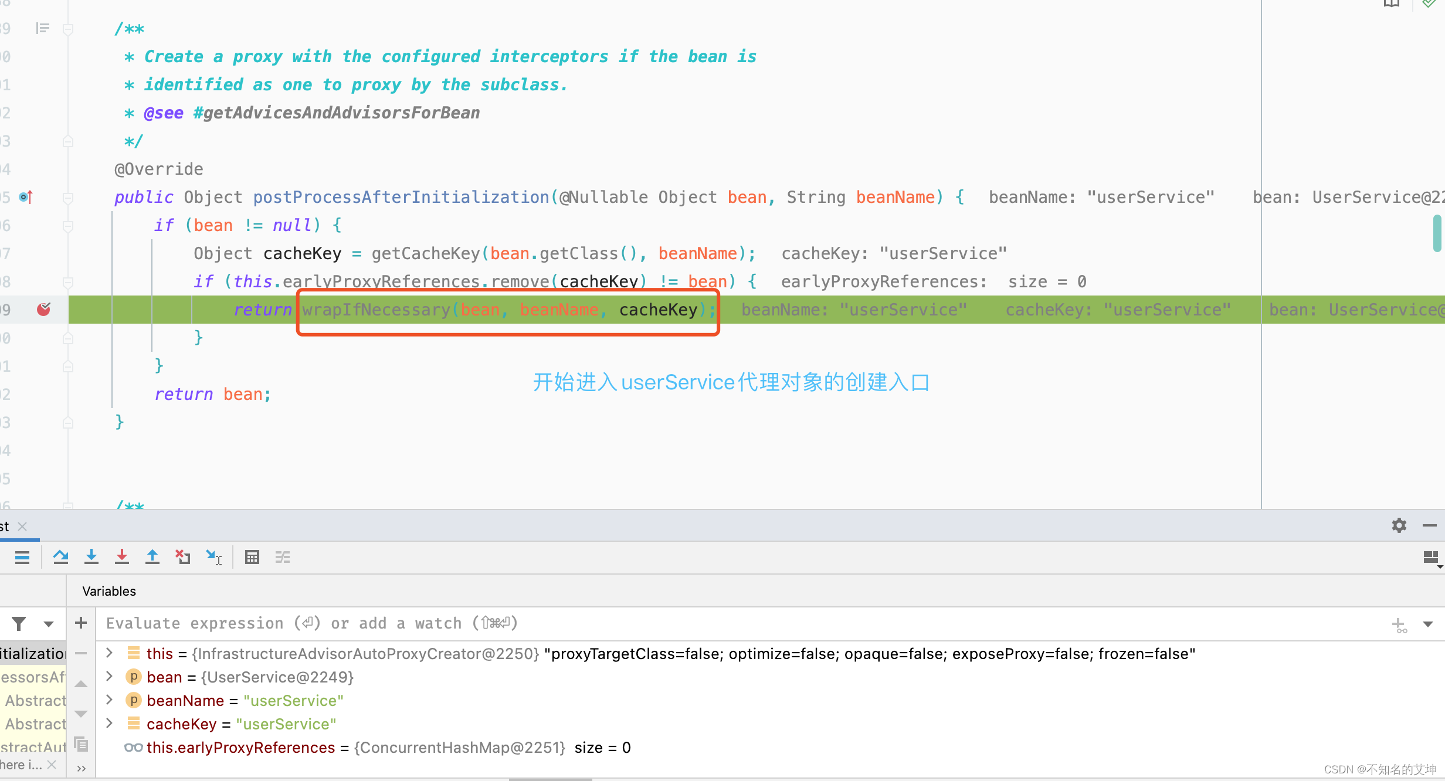This screenshot has height=781, width=1445.
Task: Toggle breakpoint on wrapIfNecessary return line
Action: click(x=44, y=309)
